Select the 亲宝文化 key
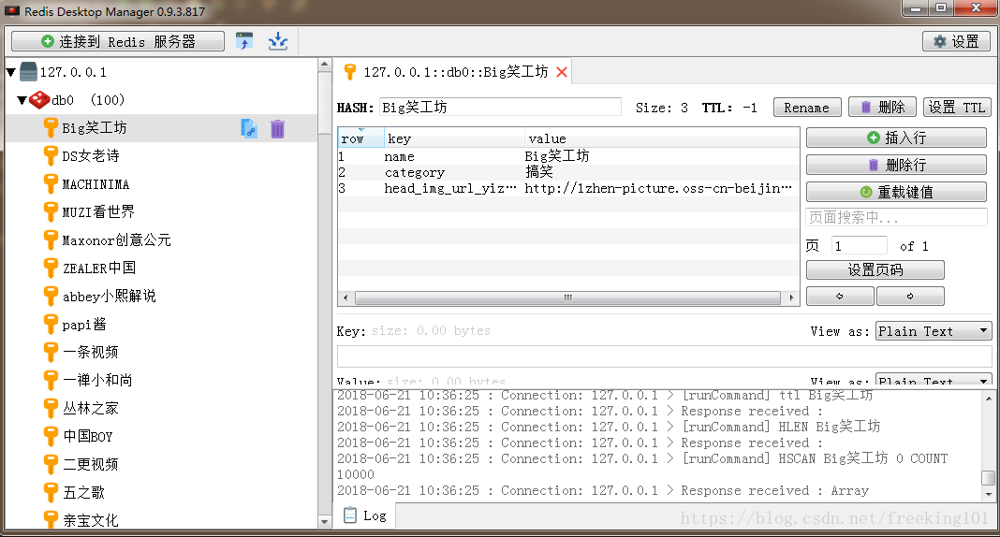This screenshot has width=1000, height=537. (91, 520)
